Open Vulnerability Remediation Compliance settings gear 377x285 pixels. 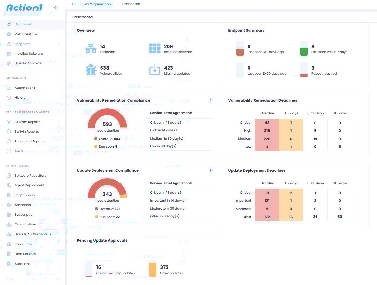coord(210,100)
